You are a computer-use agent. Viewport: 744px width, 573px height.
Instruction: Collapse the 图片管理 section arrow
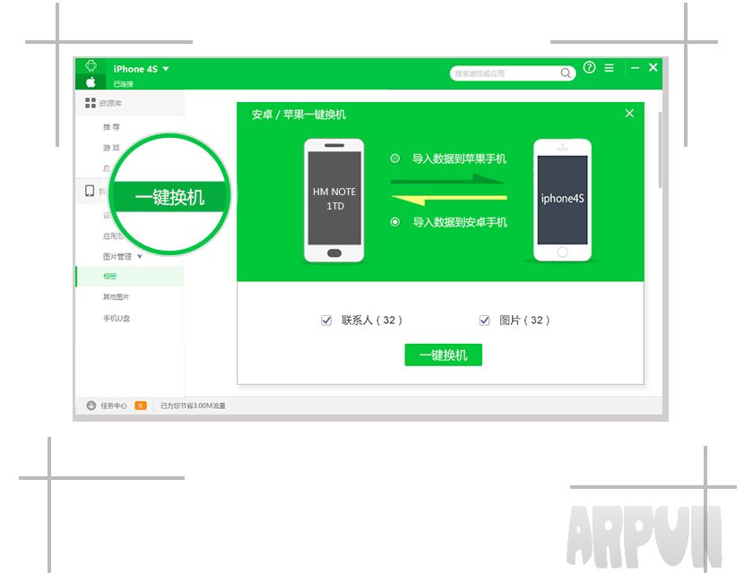pyautogui.click(x=139, y=257)
